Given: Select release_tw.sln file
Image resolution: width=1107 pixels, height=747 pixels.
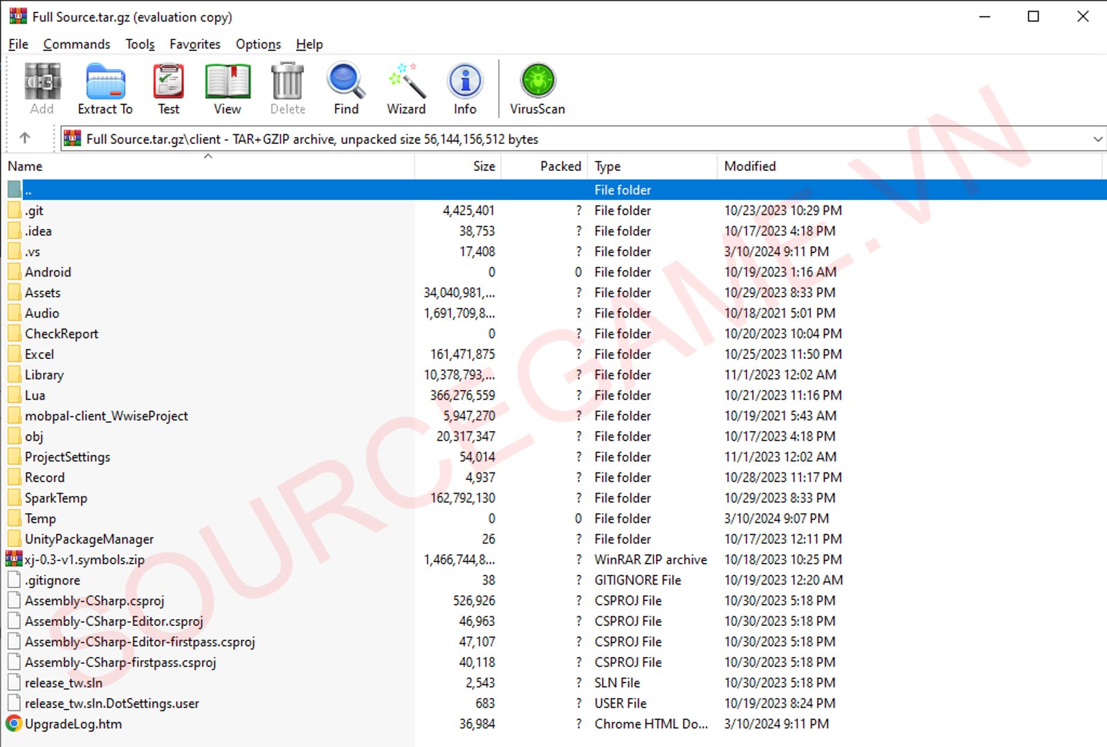Looking at the screenshot, I should [x=64, y=683].
